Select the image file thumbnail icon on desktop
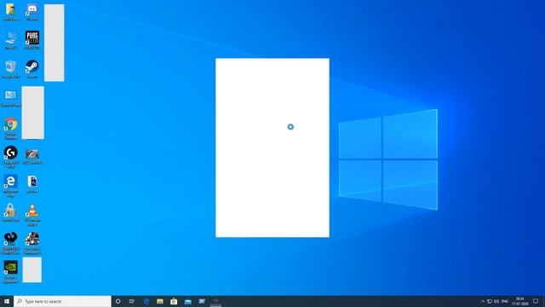Viewport: 545px width, 307px height. [32, 157]
